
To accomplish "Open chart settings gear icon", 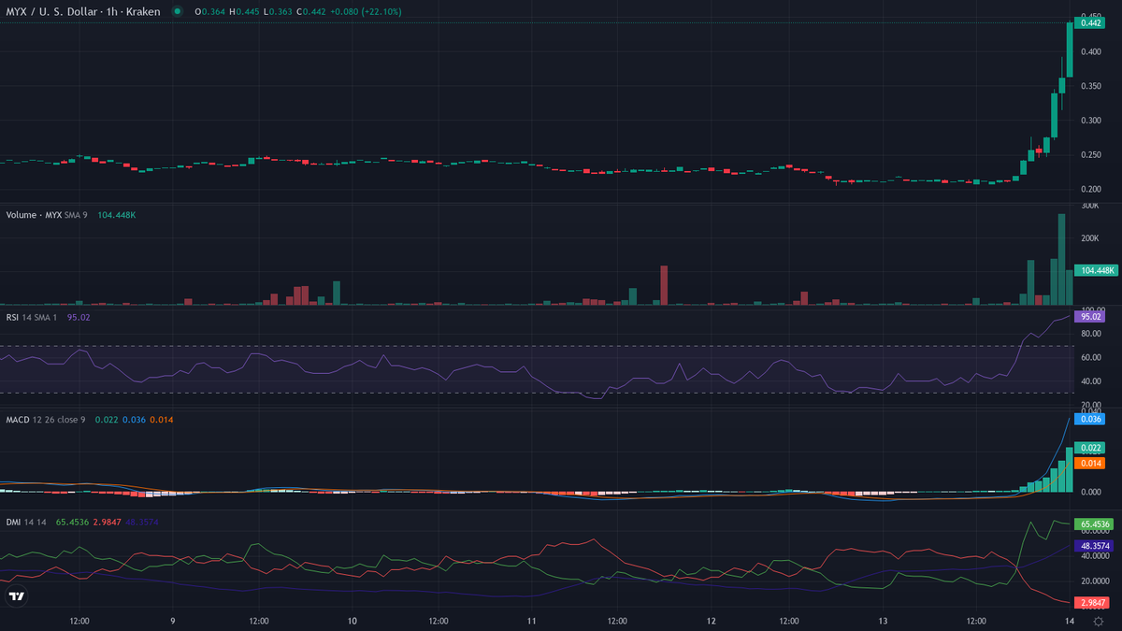I will click(x=1098, y=621).
